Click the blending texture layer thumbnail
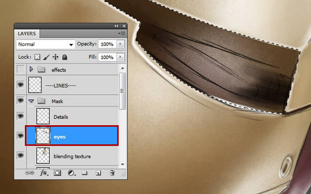311x194 pixels. click(x=43, y=155)
